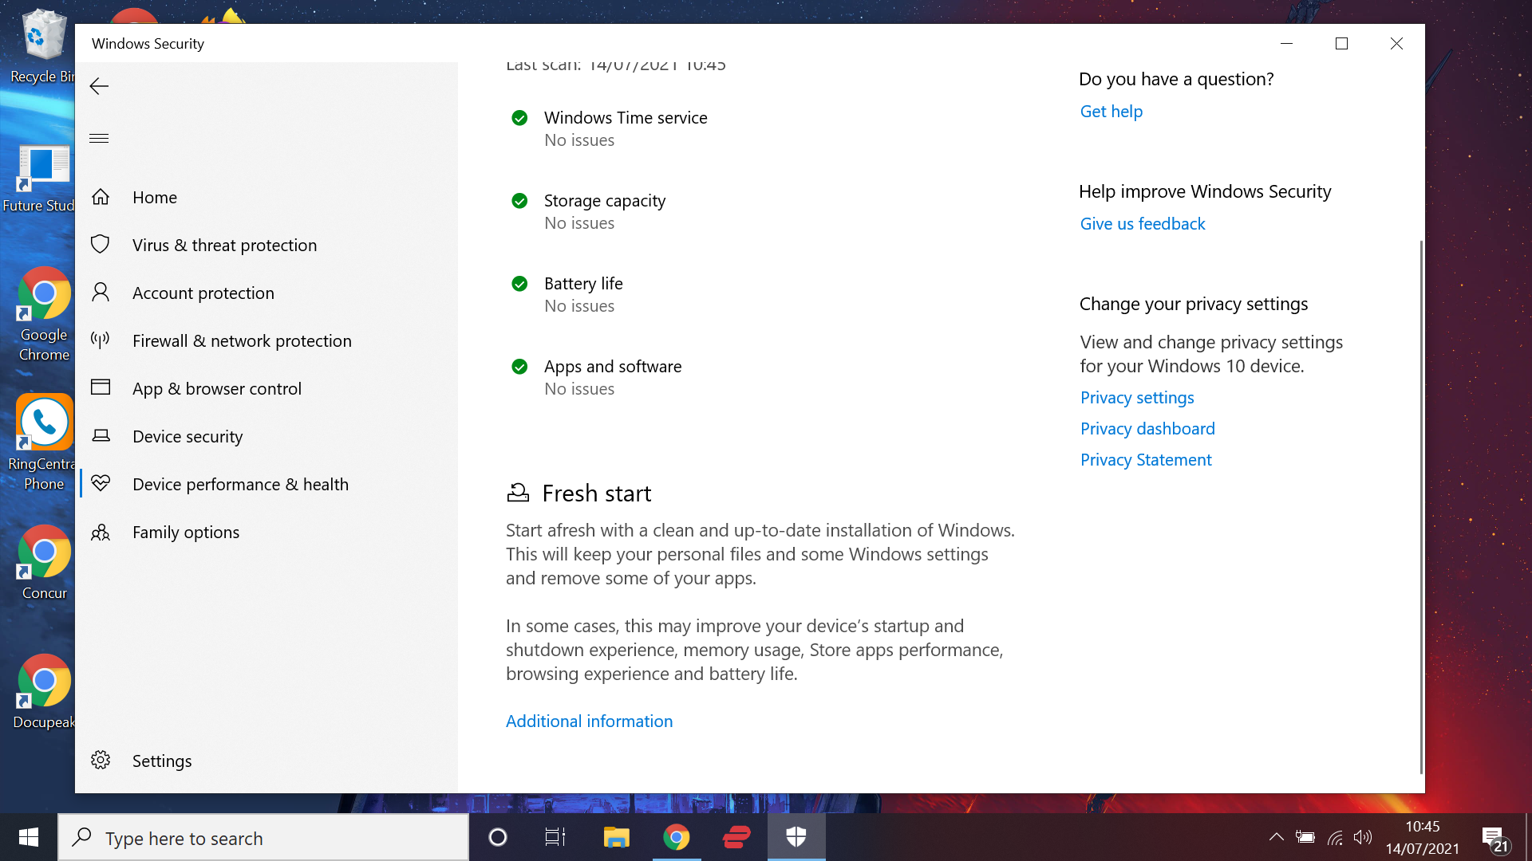Click the Windows Time service status indicator

tap(519, 116)
